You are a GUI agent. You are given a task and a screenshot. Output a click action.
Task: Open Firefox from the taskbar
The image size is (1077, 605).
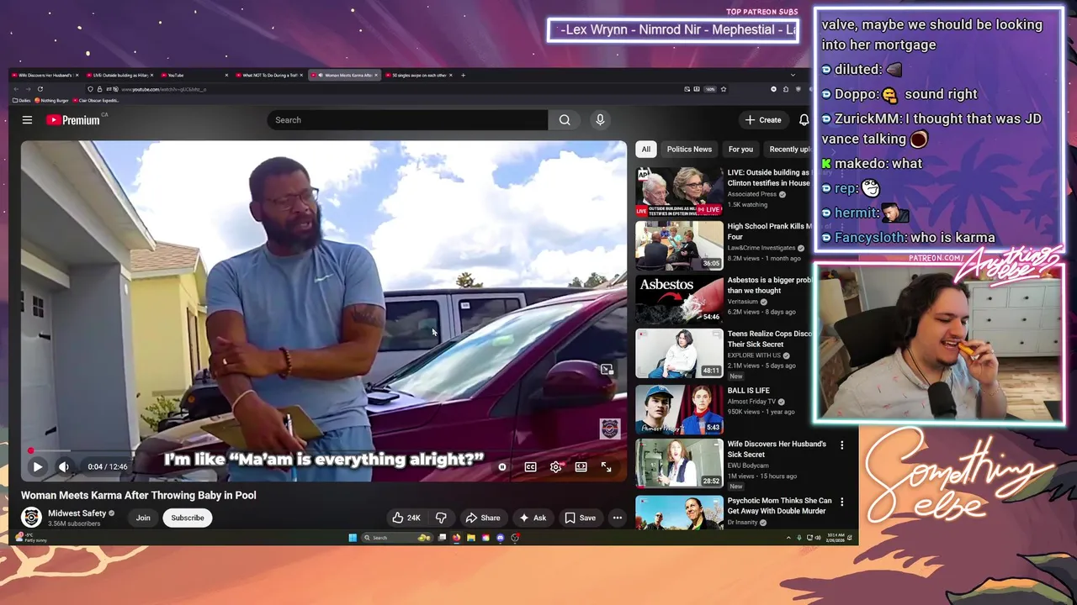click(457, 538)
